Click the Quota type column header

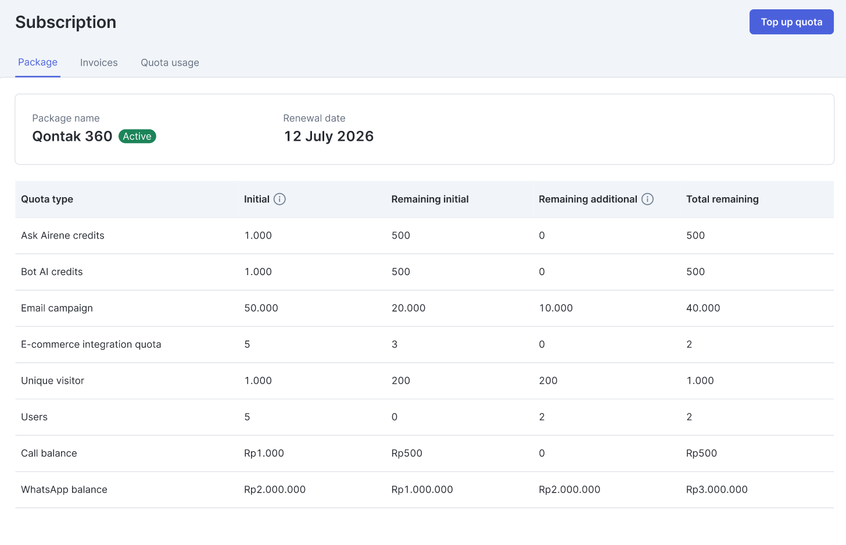click(x=47, y=199)
